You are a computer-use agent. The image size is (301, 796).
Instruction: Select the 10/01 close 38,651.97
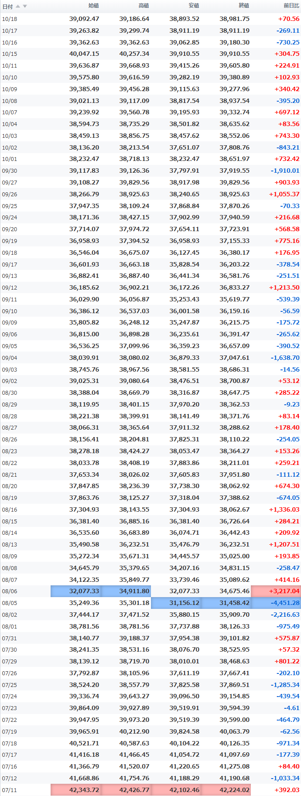click(235, 159)
